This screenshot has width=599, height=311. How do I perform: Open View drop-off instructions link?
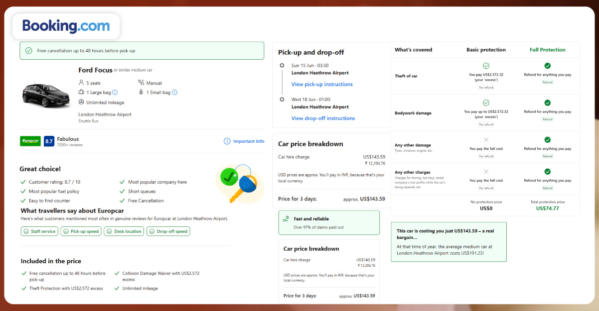[323, 118]
